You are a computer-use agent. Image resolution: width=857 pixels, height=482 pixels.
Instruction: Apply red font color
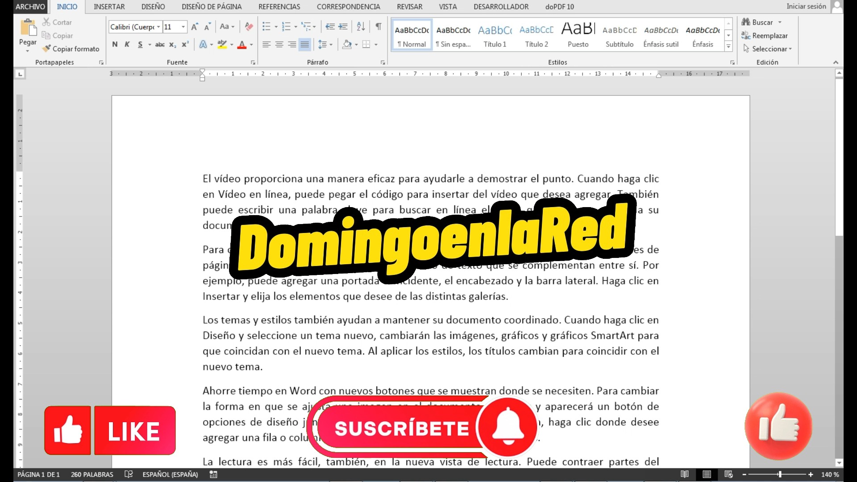point(242,44)
